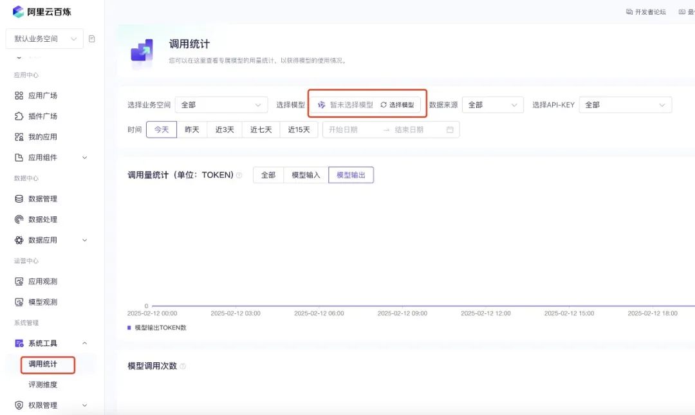695x415 pixels.
Task: Open 数据处理 menu item
Action: coord(42,219)
